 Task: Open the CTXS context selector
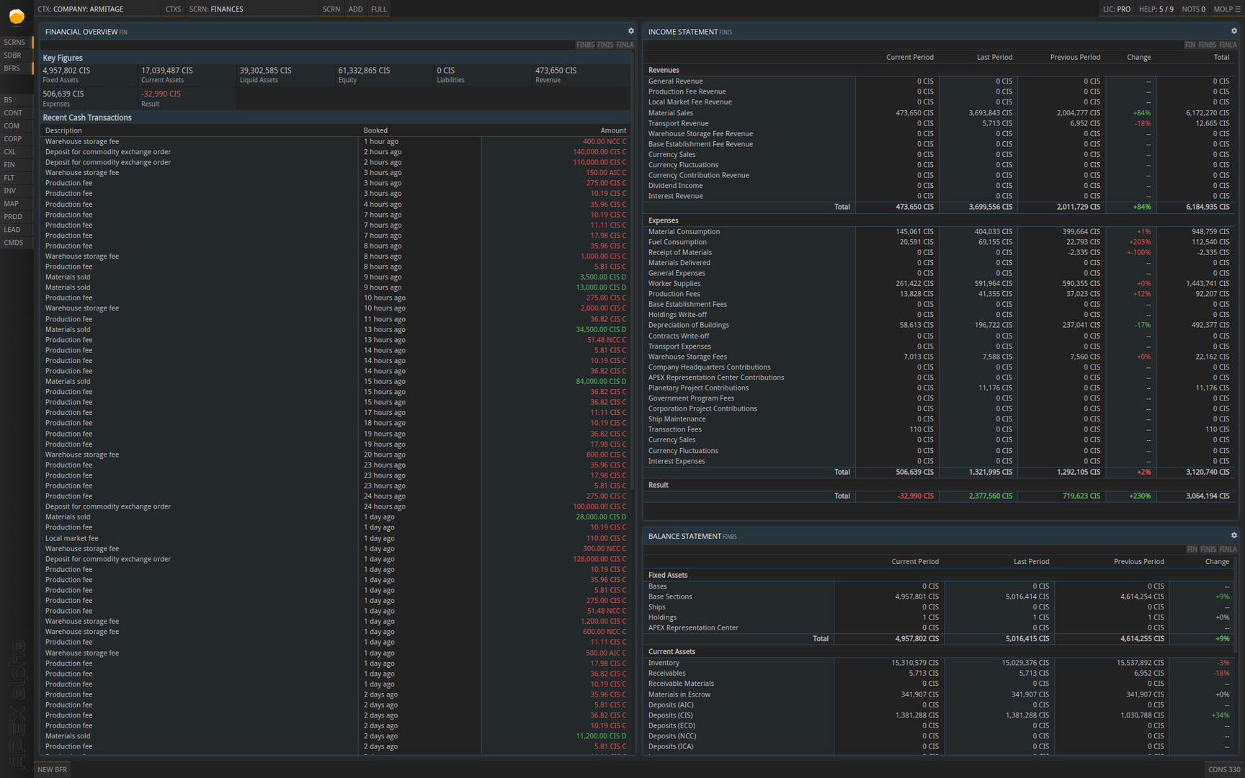[172, 9]
